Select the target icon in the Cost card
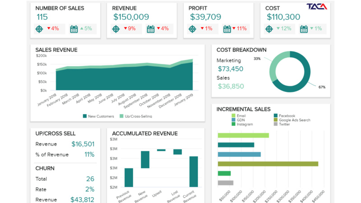 point(269,29)
